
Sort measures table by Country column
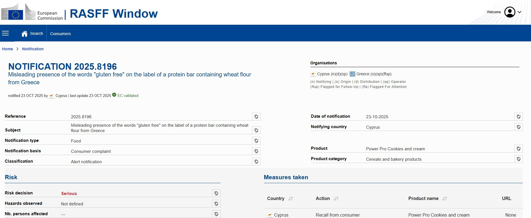[x=291, y=199]
